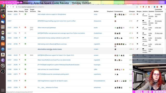Open author superbobry link
The image size is (166, 93).
pyautogui.click(x=97, y=74)
